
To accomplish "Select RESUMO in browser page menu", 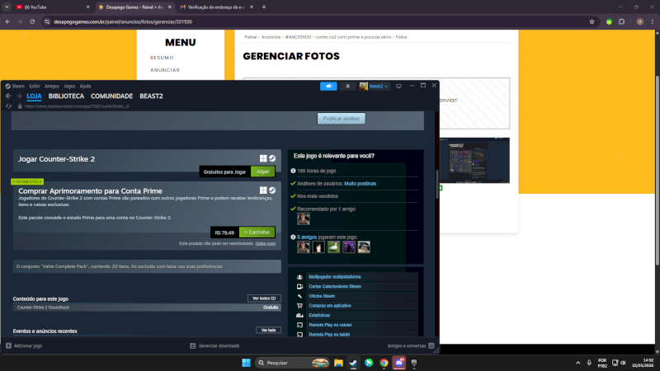I will click(162, 58).
